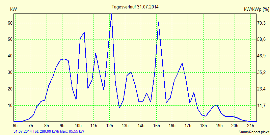Click the '21h' time axis label
The width and height of the screenshot is (270, 135).
click(x=251, y=125)
